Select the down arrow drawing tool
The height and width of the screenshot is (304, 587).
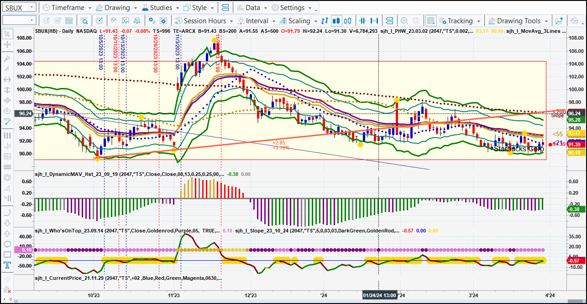(x=7, y=223)
